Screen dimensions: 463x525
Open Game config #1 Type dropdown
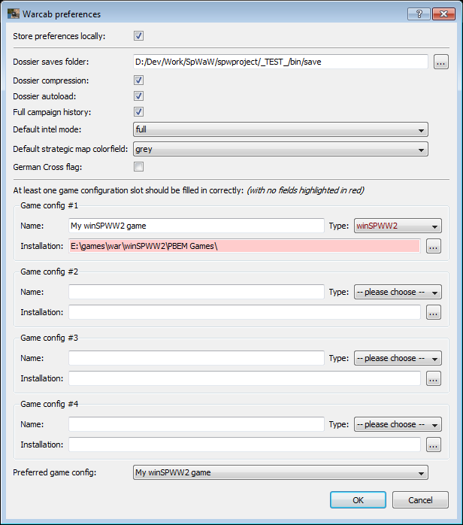pos(398,226)
